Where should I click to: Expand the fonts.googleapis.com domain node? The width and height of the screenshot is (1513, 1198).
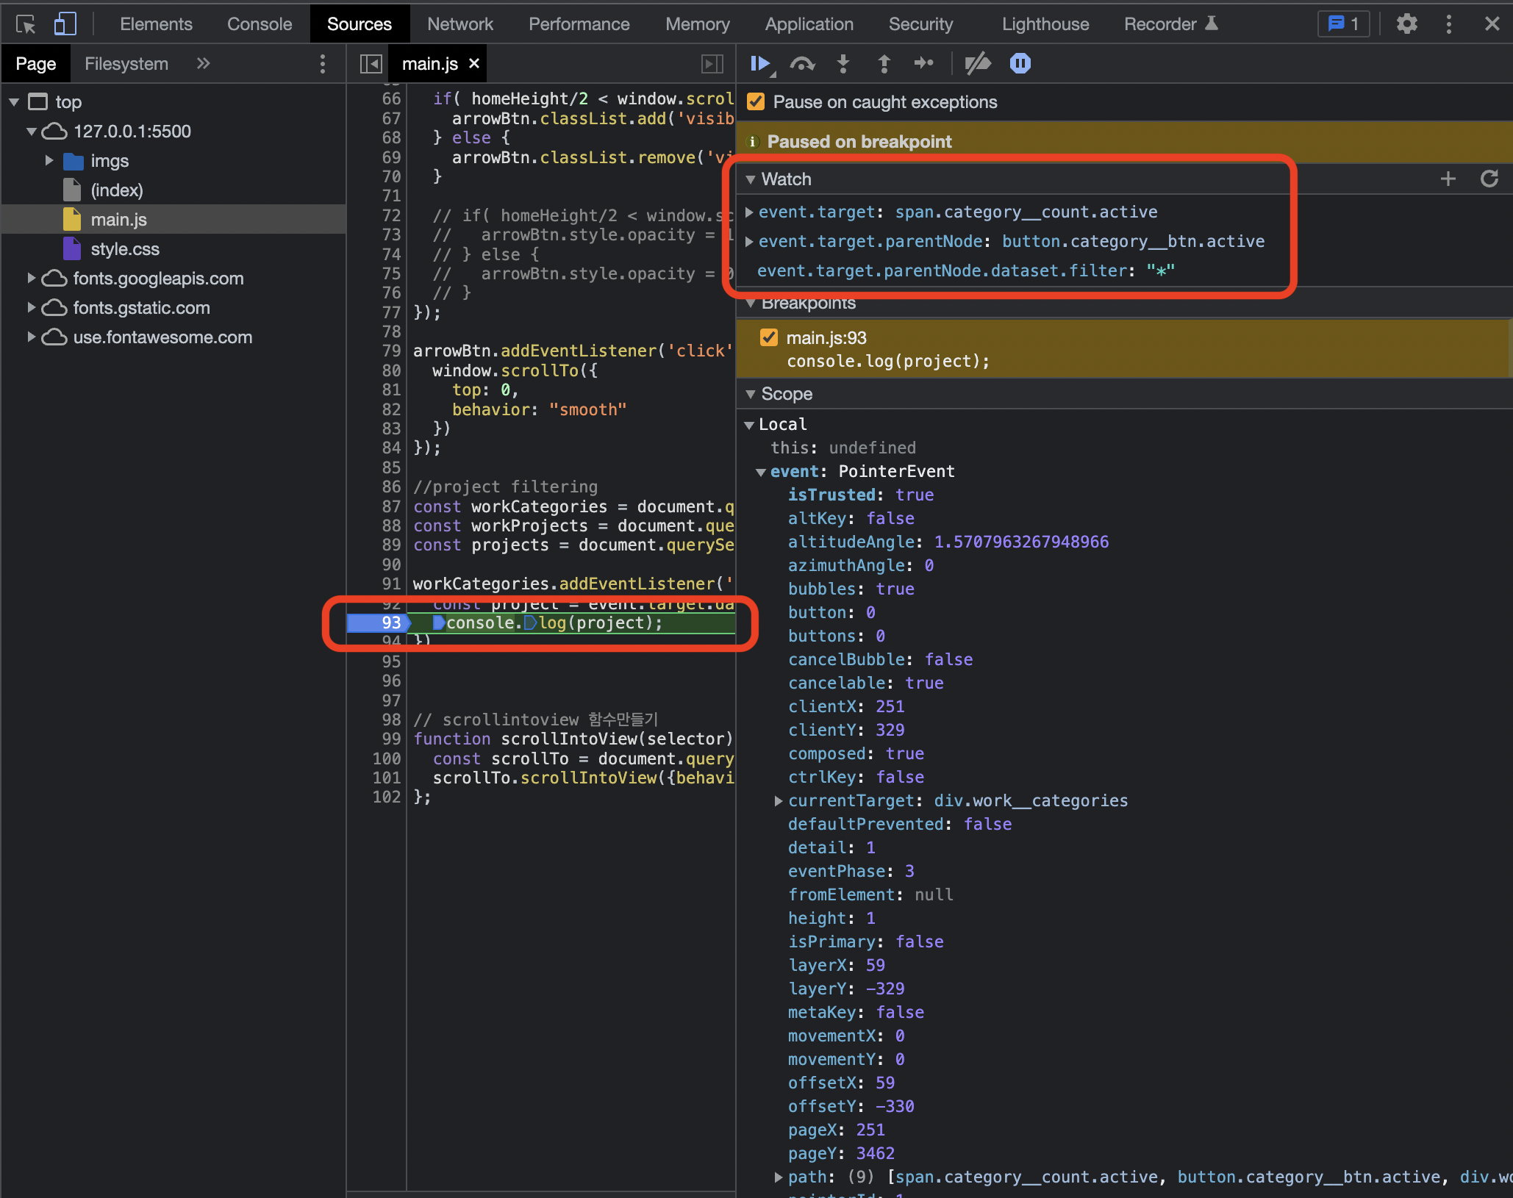[x=32, y=278]
